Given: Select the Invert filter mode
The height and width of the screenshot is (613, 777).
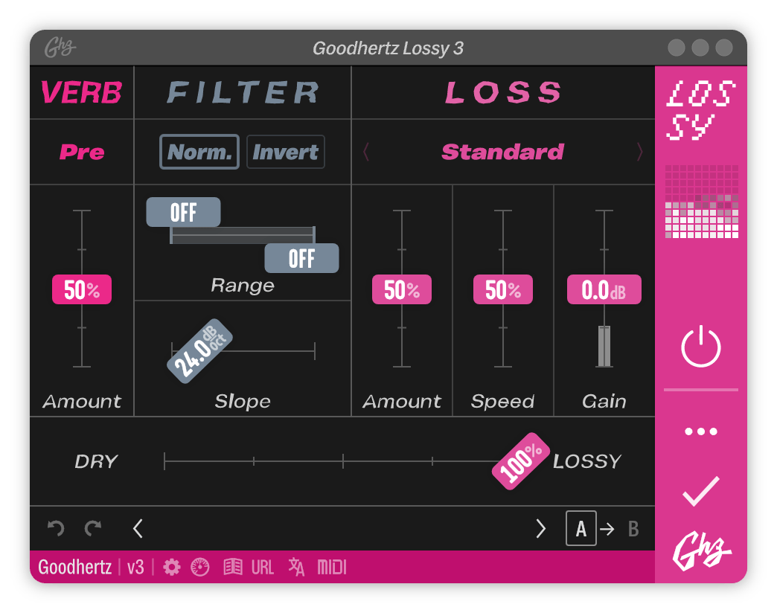Looking at the screenshot, I should click(x=286, y=152).
